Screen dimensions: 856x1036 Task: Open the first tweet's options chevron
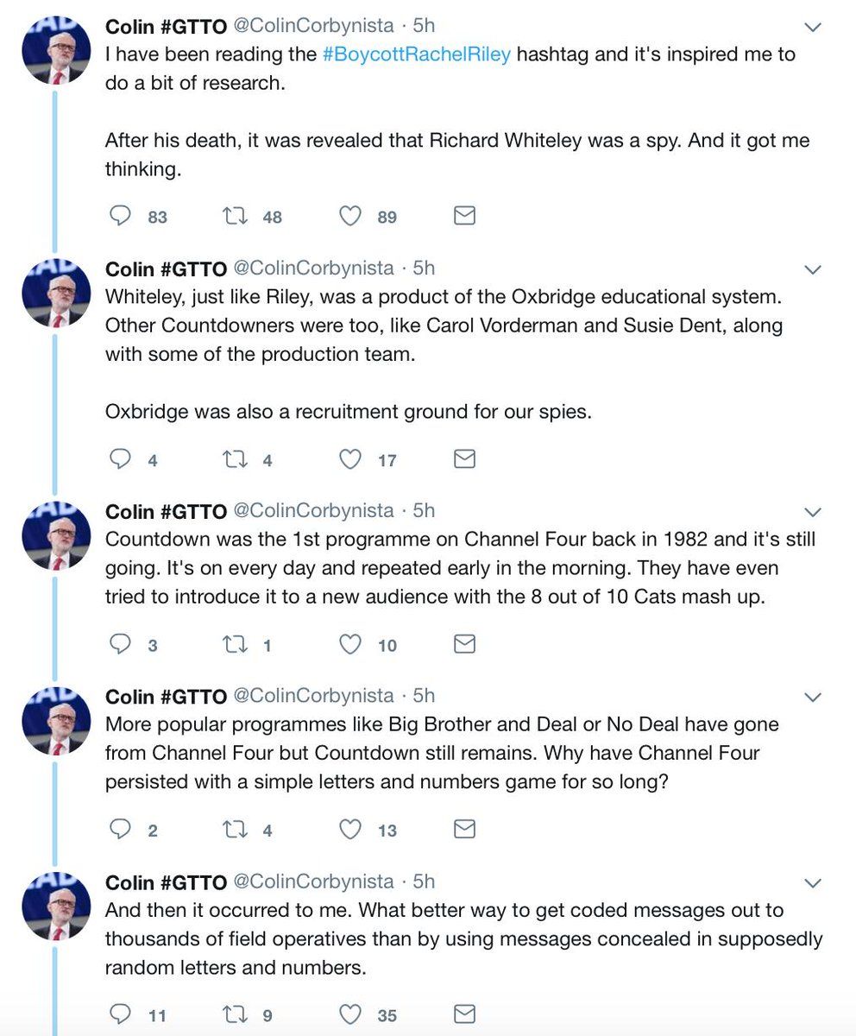(812, 28)
